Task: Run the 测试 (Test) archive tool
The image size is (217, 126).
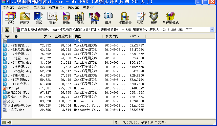Action: [x=38, y=18]
